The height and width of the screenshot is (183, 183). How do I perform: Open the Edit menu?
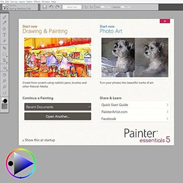(7, 2)
